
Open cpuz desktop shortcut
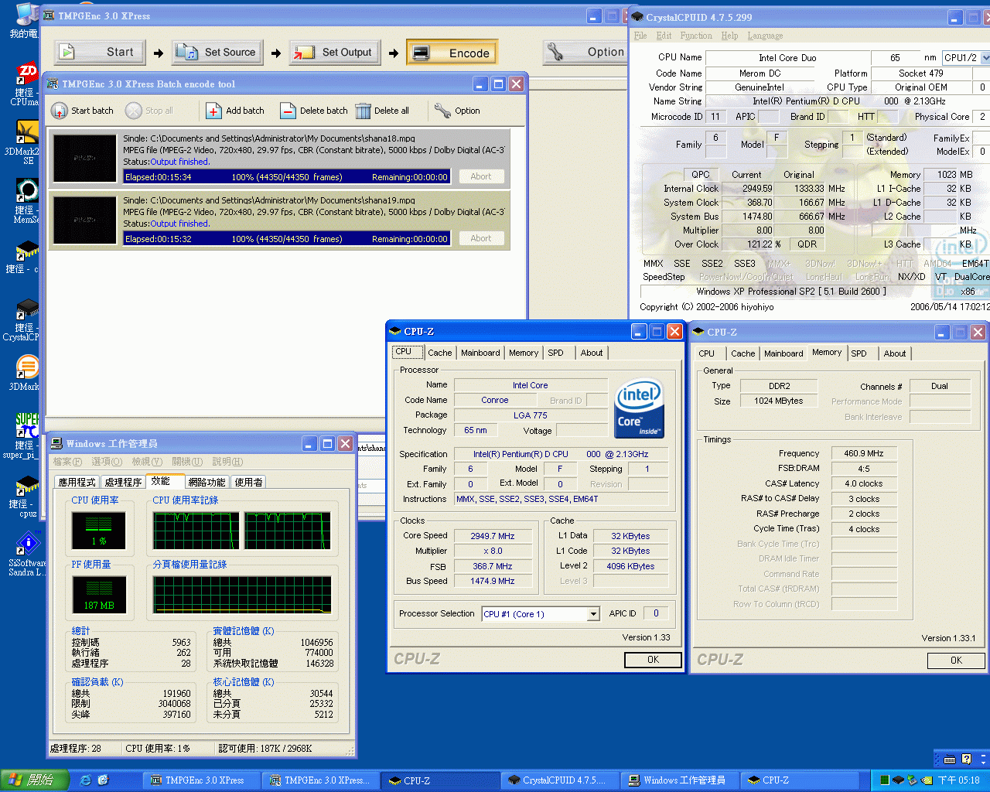pyautogui.click(x=26, y=495)
